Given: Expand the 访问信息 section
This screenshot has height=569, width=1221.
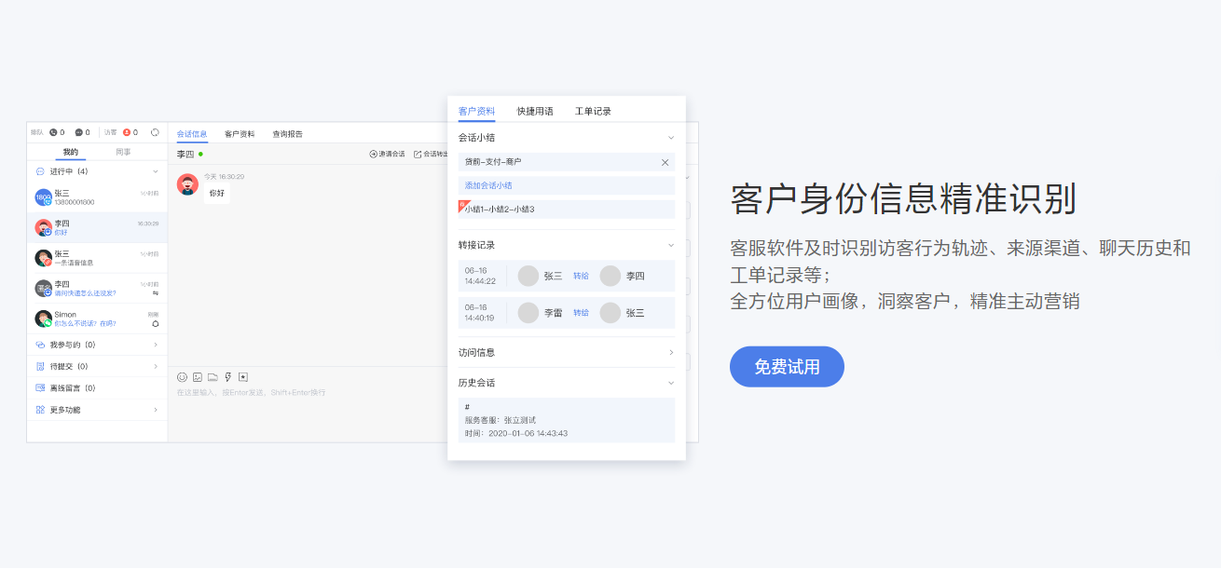Looking at the screenshot, I should [669, 352].
